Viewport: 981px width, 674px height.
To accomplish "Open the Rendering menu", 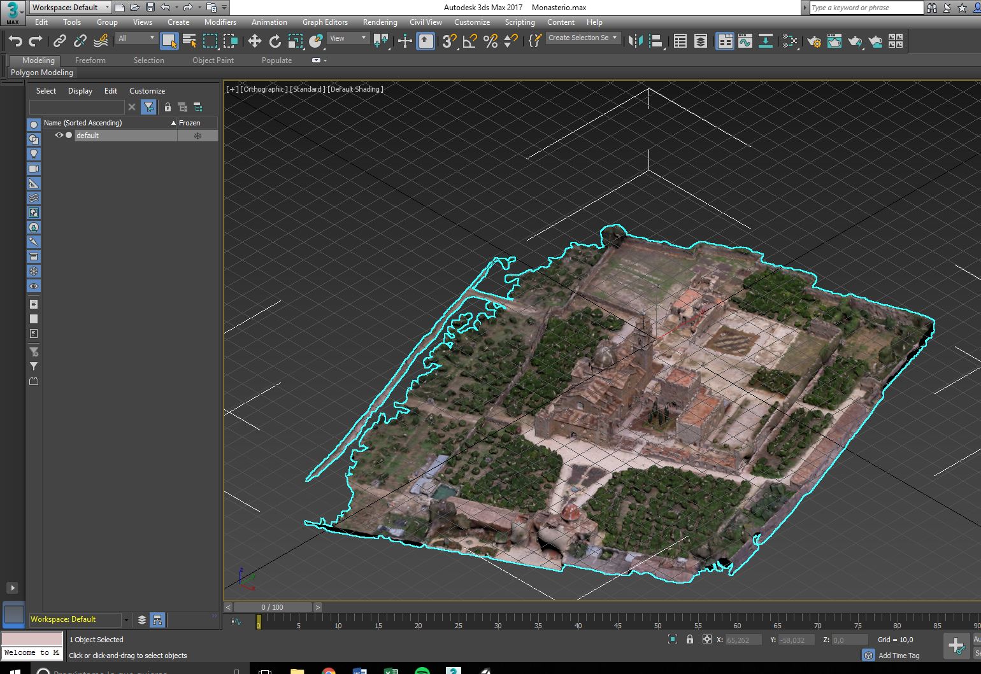I will click(380, 22).
